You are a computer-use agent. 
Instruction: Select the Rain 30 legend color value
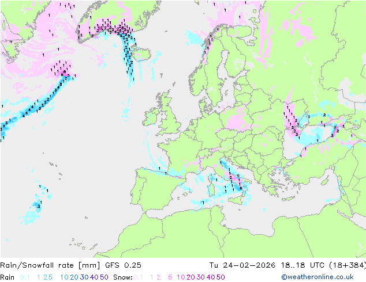84,277
